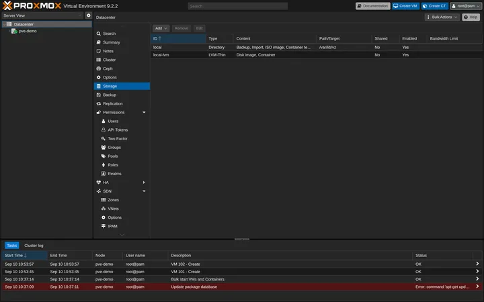The width and height of the screenshot is (484, 302).
Task: Click the pve-demo node icon
Action: (x=14, y=31)
